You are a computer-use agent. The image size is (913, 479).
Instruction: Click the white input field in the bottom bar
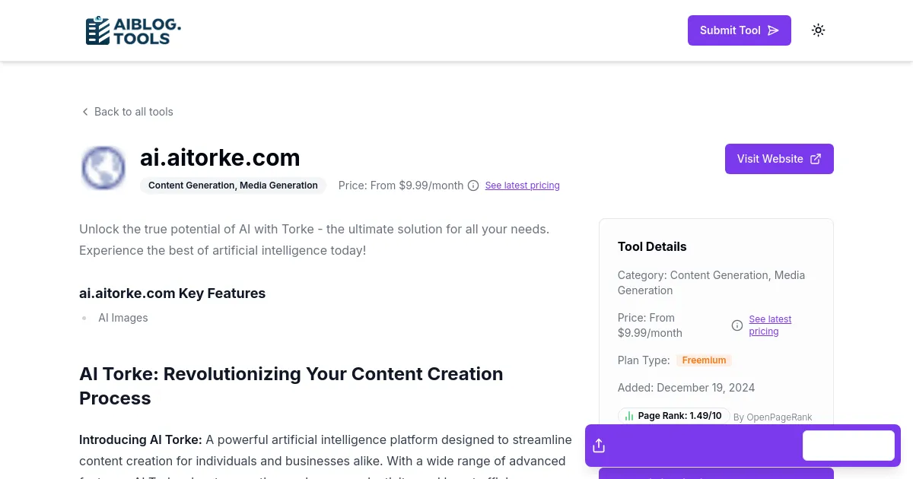[x=848, y=445]
